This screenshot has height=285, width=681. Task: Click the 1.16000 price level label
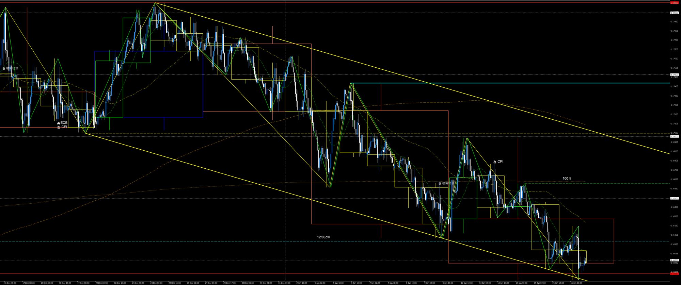pyautogui.click(x=674, y=260)
